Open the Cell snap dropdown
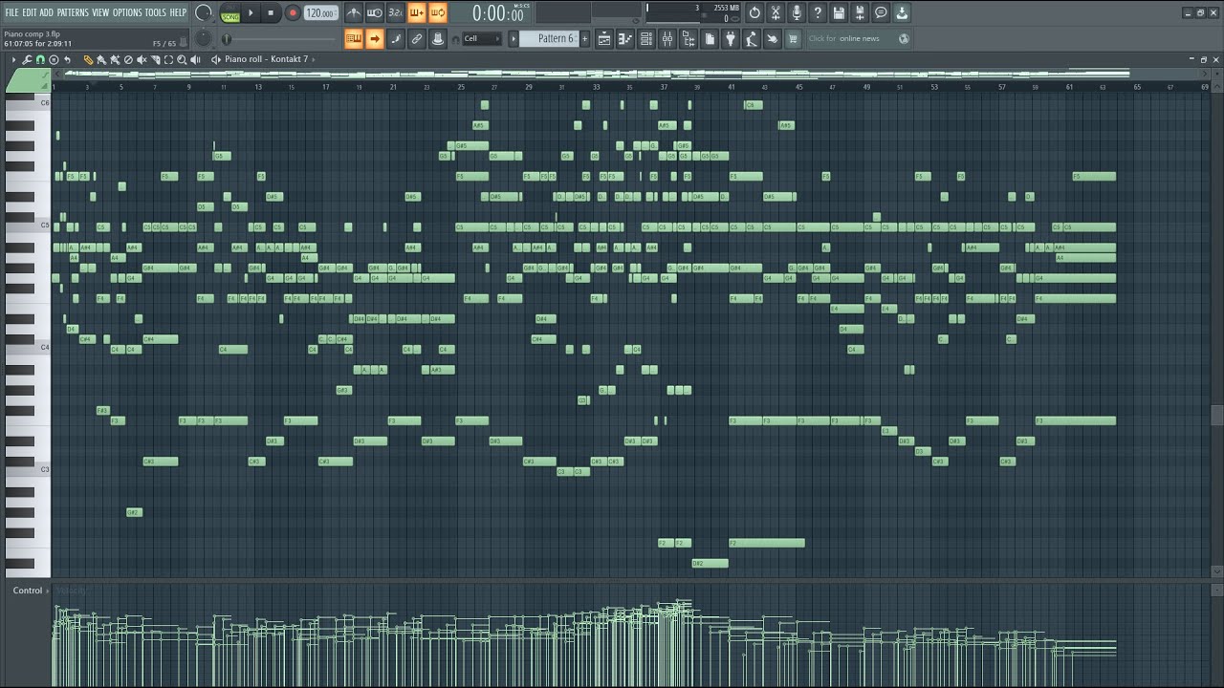 pos(482,39)
